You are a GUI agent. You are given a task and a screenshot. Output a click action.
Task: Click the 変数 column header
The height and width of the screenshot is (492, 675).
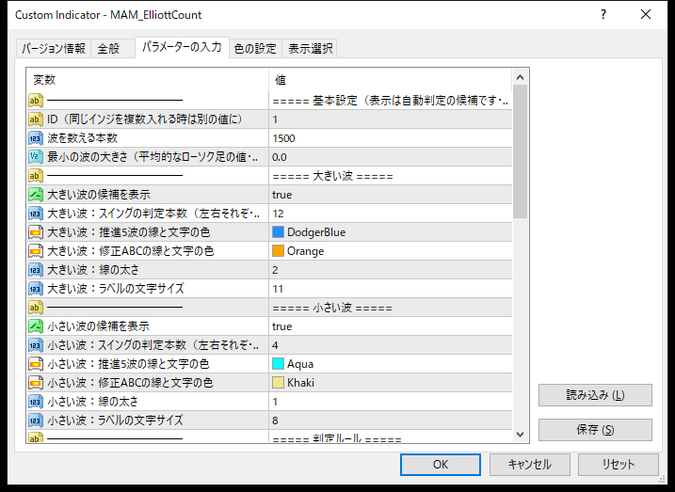pyautogui.click(x=148, y=80)
